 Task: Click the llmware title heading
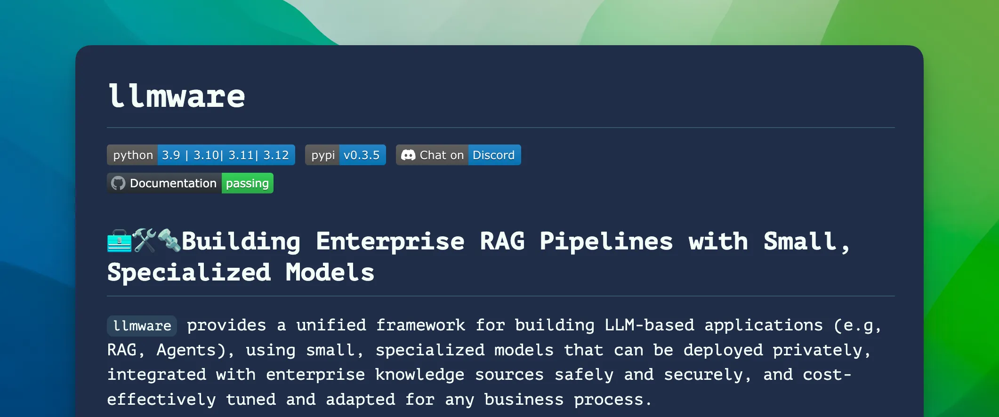click(x=177, y=96)
